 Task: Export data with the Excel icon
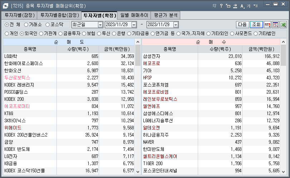point(283,25)
